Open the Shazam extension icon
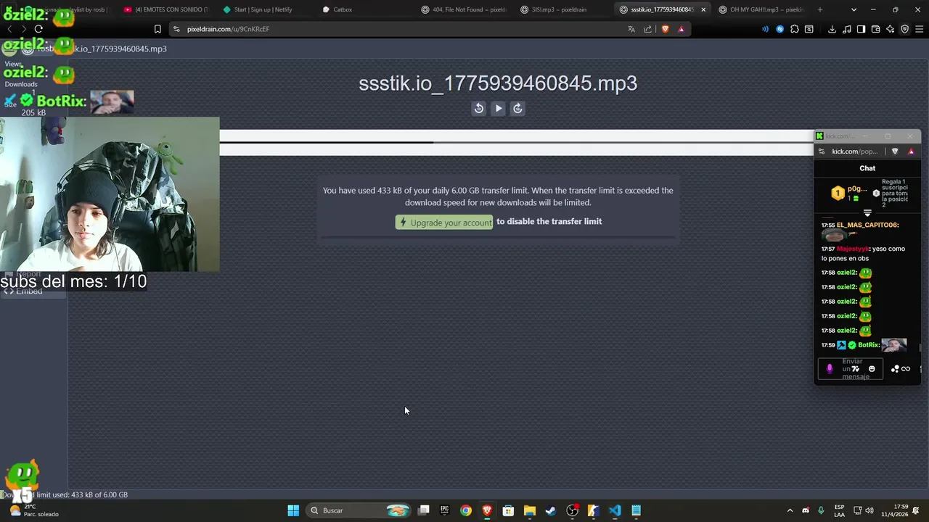 click(780, 29)
